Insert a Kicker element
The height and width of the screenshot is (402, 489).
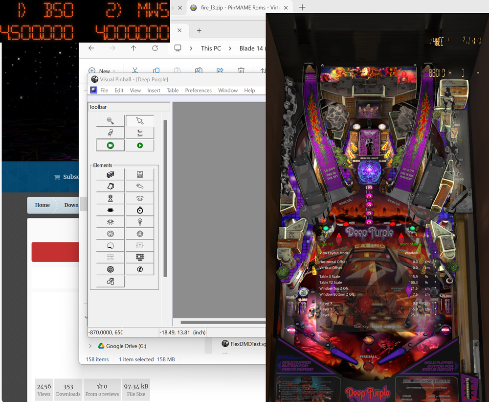point(111,234)
